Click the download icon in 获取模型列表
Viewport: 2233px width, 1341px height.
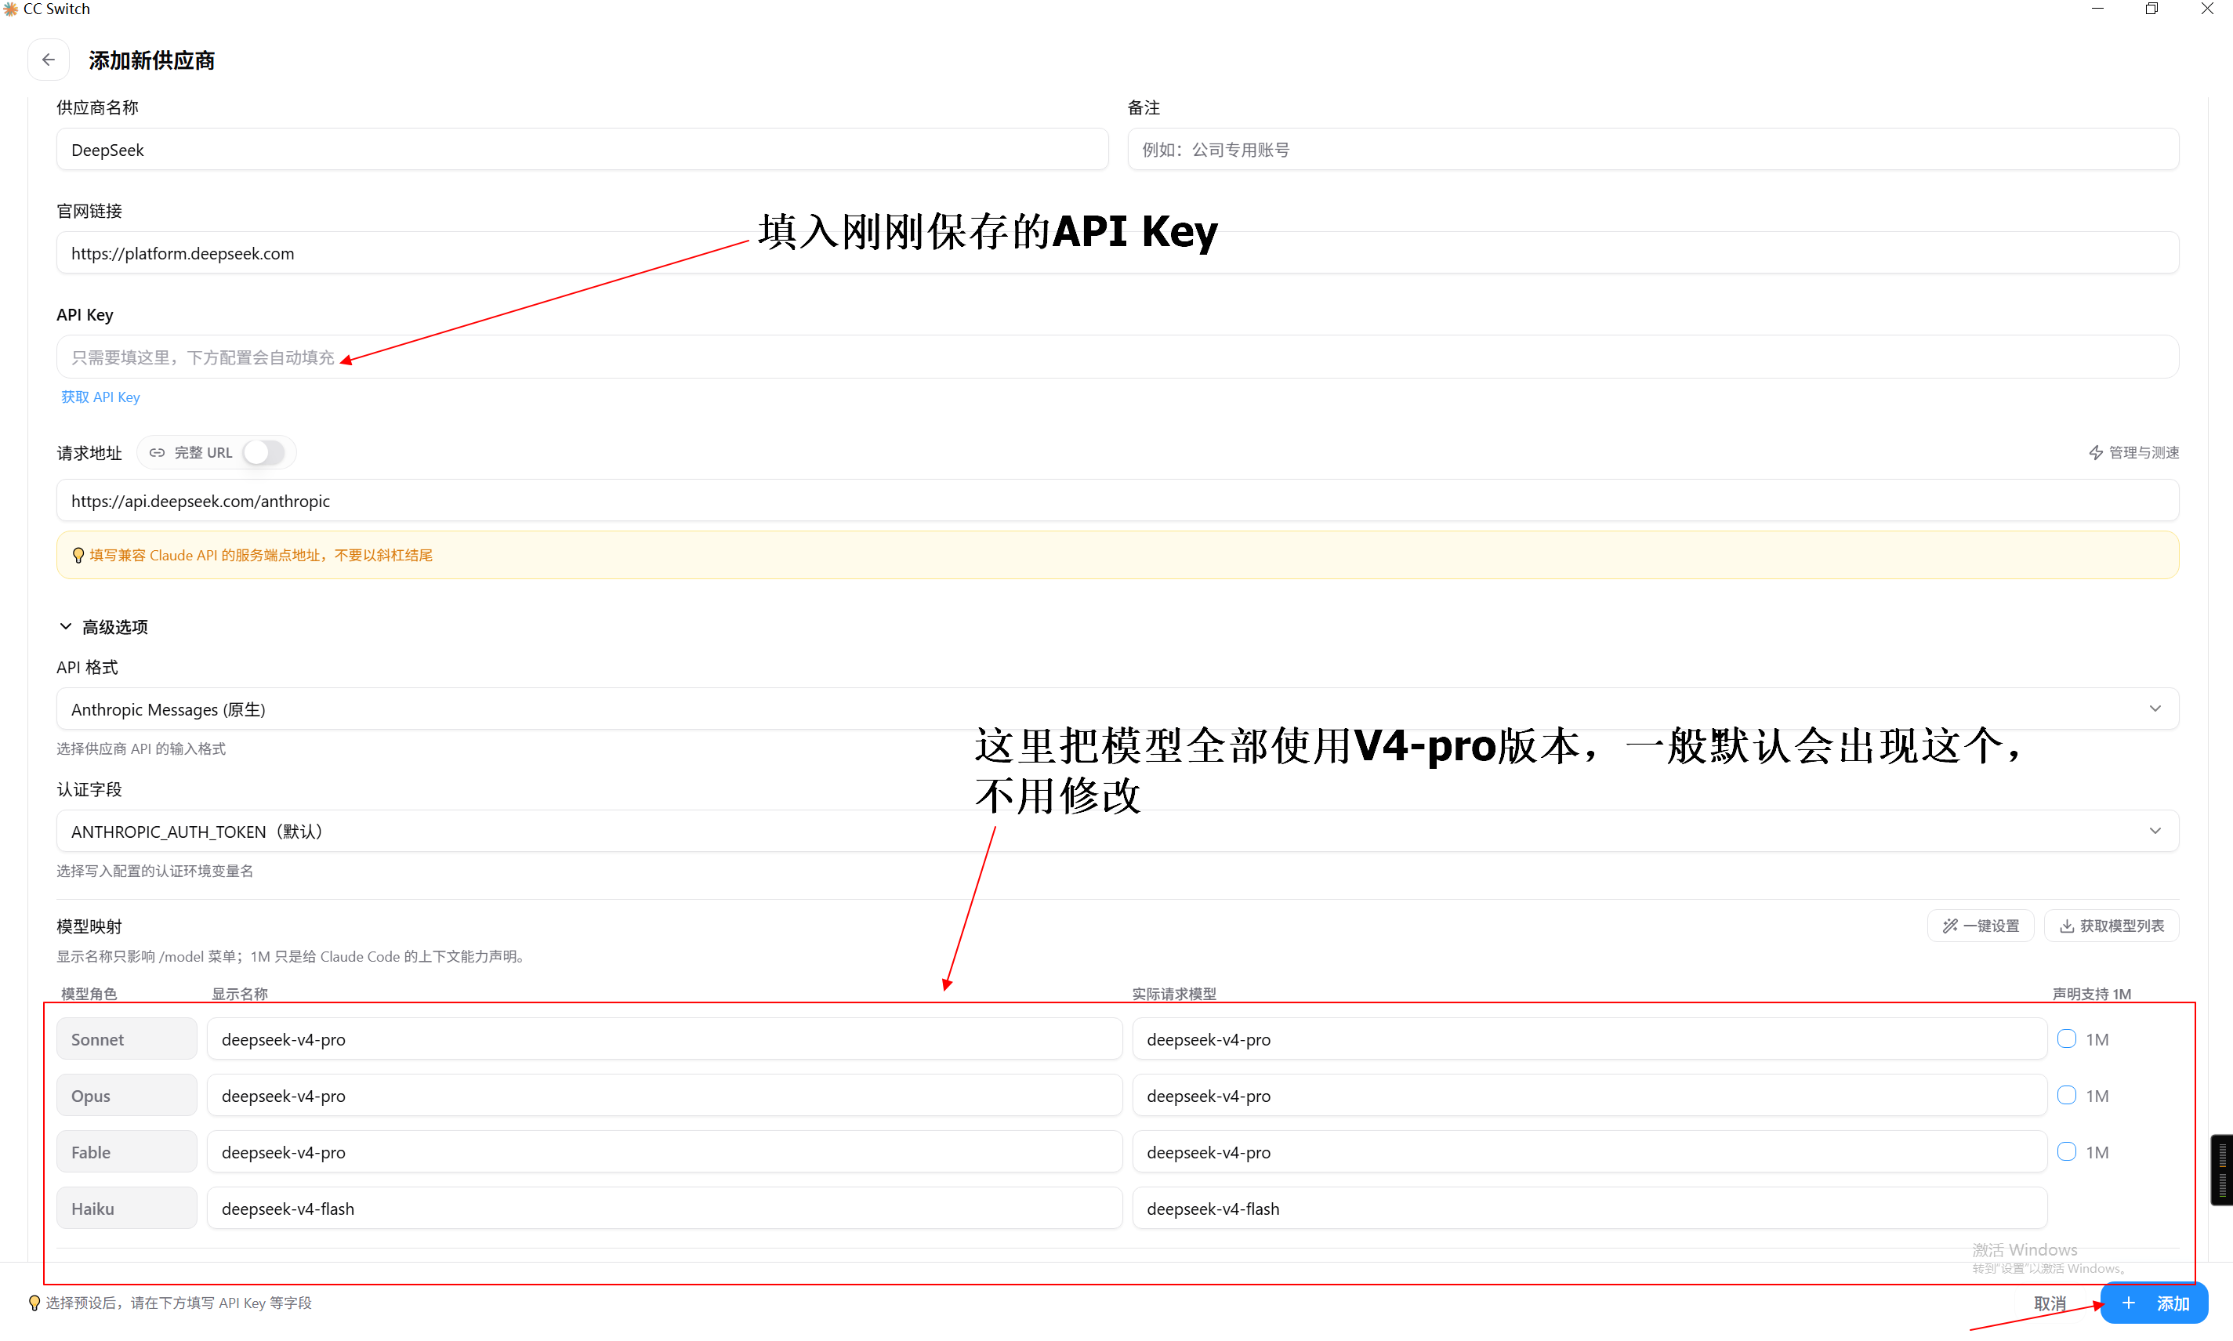[2066, 926]
